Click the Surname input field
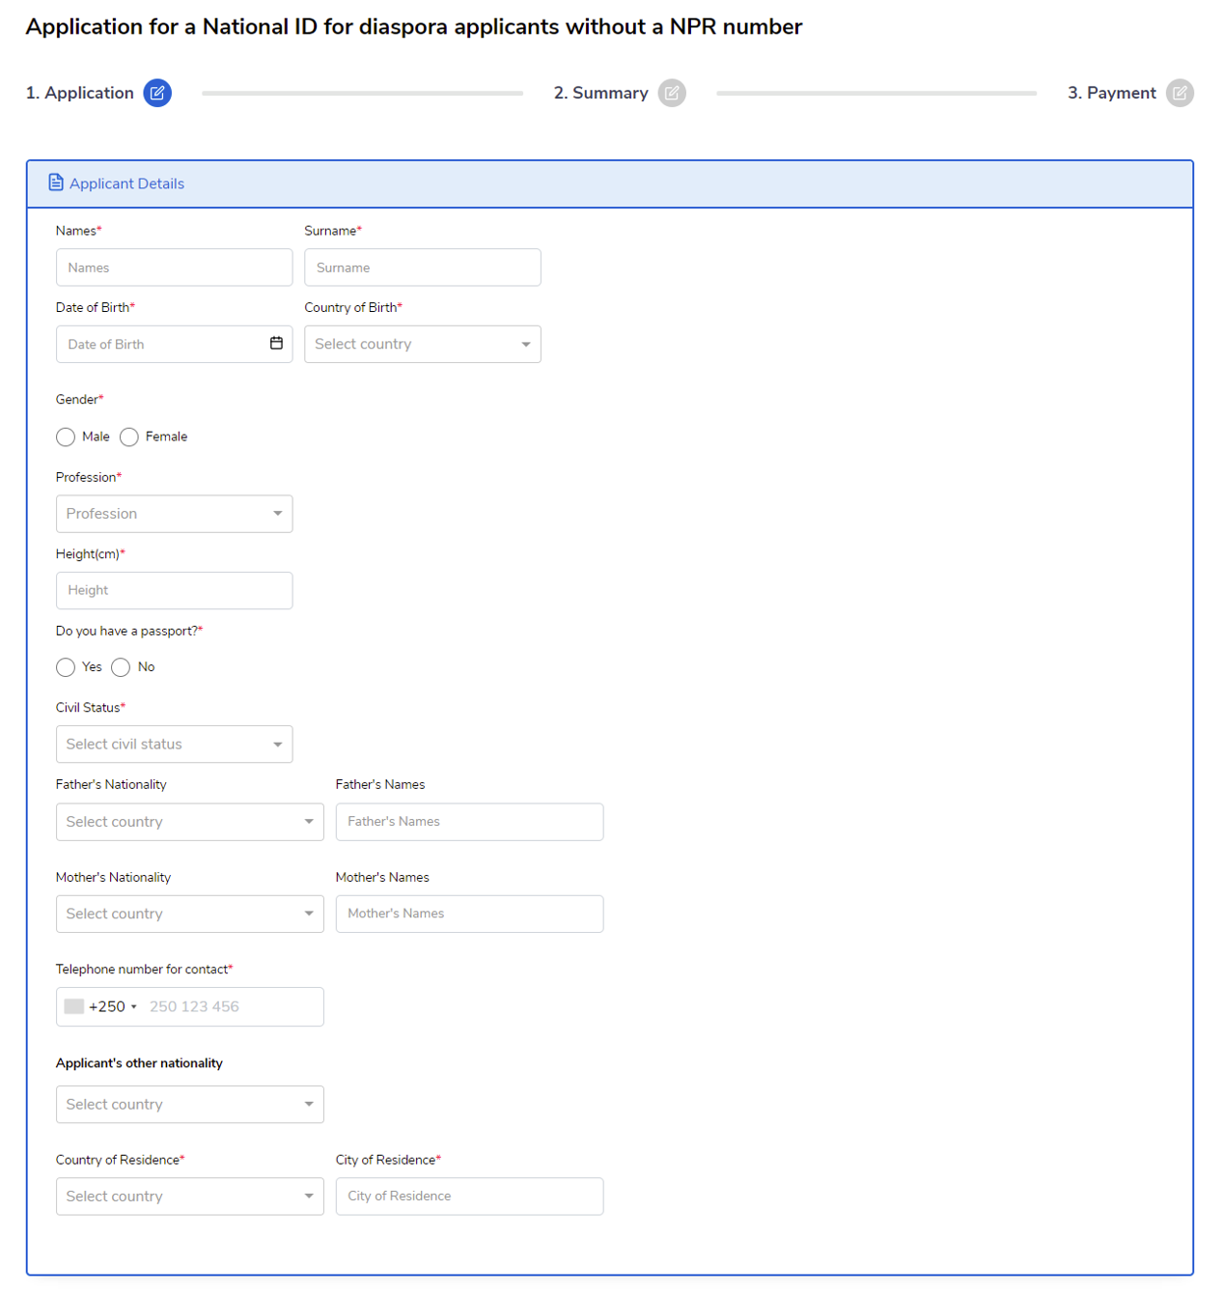Viewport: 1223px width, 1296px height. pyautogui.click(x=423, y=268)
